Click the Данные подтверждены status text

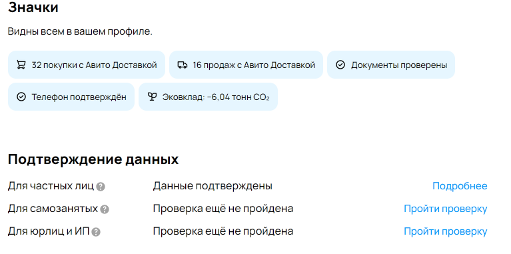pyautogui.click(x=213, y=186)
